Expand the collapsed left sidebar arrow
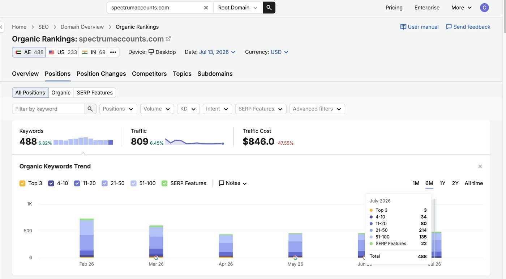This screenshot has height=279, width=506. [1, 27]
